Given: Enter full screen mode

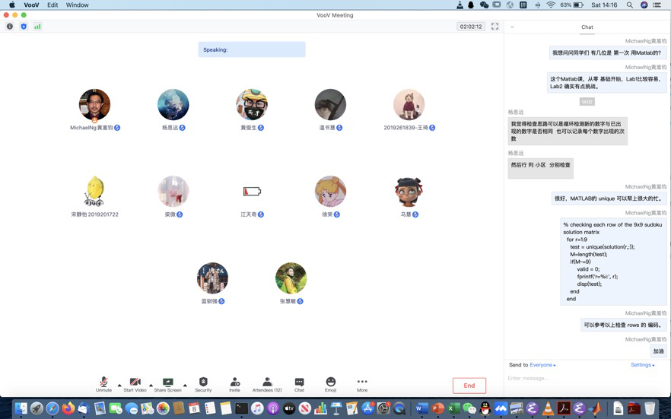Looking at the screenshot, I should 495,27.
